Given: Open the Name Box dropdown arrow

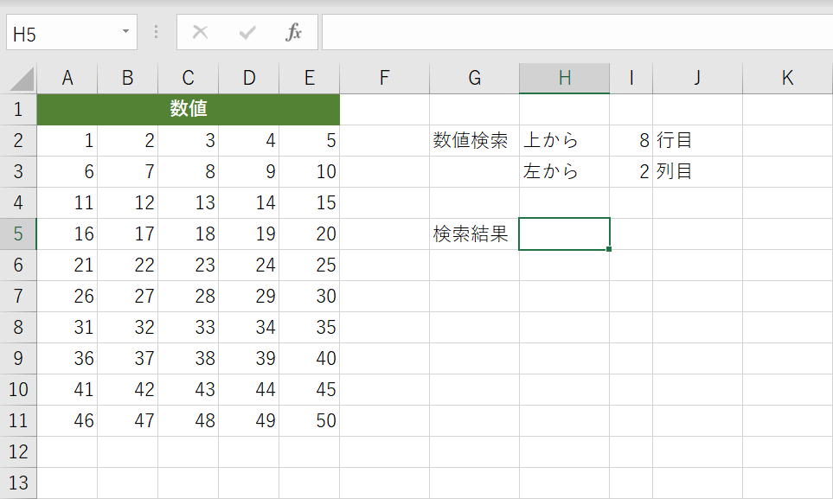Looking at the screenshot, I should [124, 33].
